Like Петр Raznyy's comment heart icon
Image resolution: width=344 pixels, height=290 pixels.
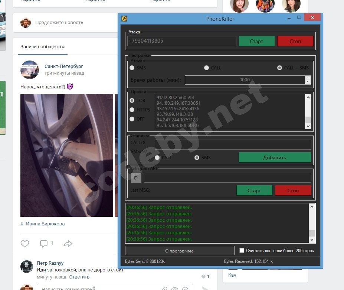tap(203, 277)
